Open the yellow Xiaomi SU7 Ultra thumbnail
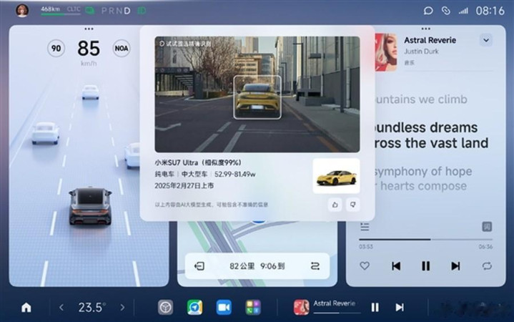514x322 pixels. point(336,176)
